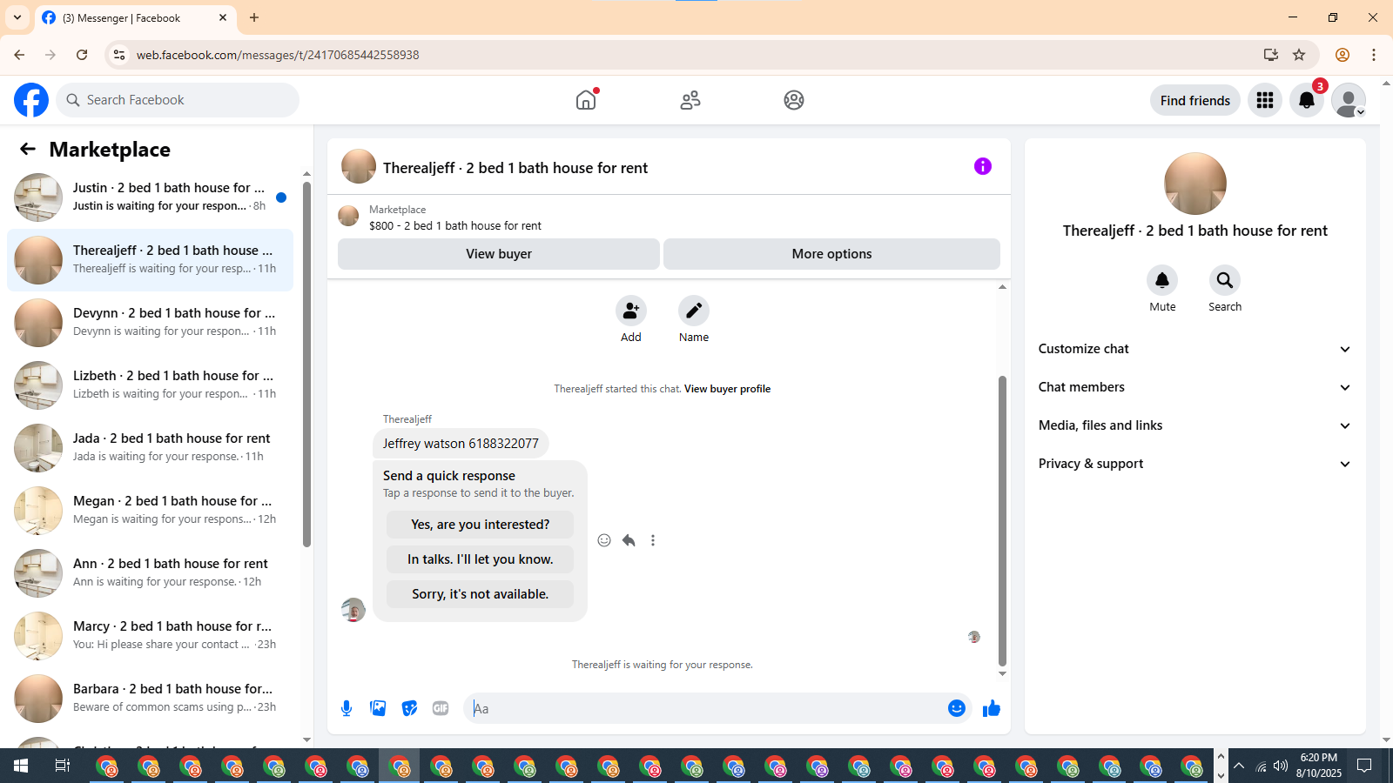The width and height of the screenshot is (1393, 783).
Task: Focus the Search Facebook field
Action: coord(178,100)
